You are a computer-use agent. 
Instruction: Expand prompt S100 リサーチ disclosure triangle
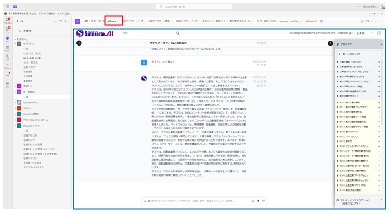338,147
